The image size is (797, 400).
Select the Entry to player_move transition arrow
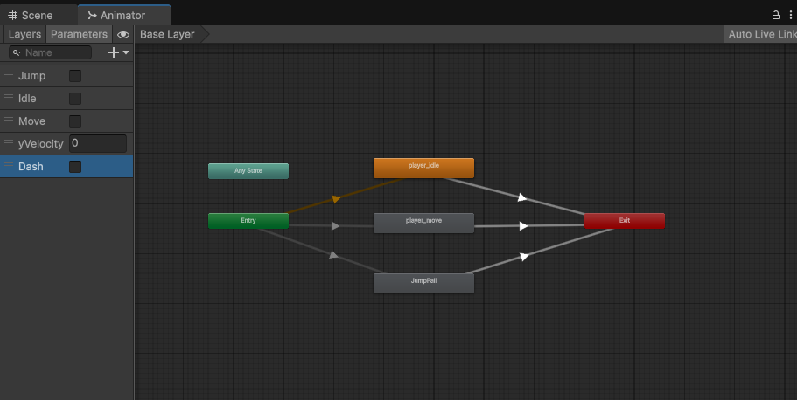click(335, 226)
